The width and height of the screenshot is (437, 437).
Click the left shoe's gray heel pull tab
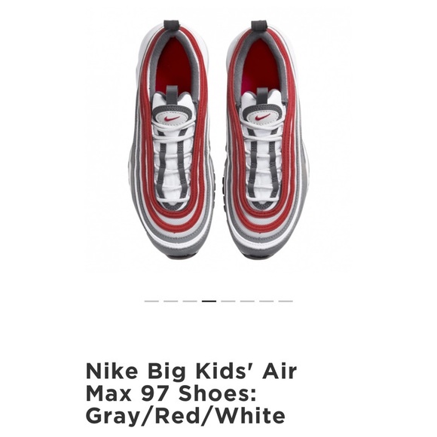pos(172,24)
